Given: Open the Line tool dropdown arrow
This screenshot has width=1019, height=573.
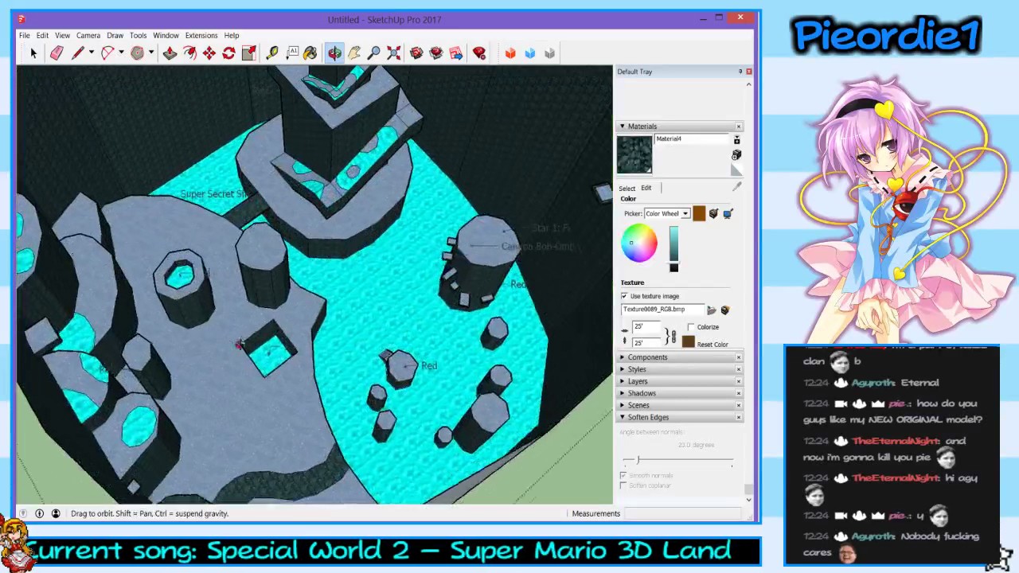Looking at the screenshot, I should 91,53.
